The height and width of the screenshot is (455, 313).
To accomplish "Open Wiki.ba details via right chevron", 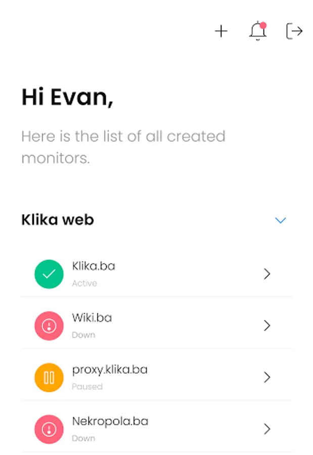I will click(x=267, y=326).
